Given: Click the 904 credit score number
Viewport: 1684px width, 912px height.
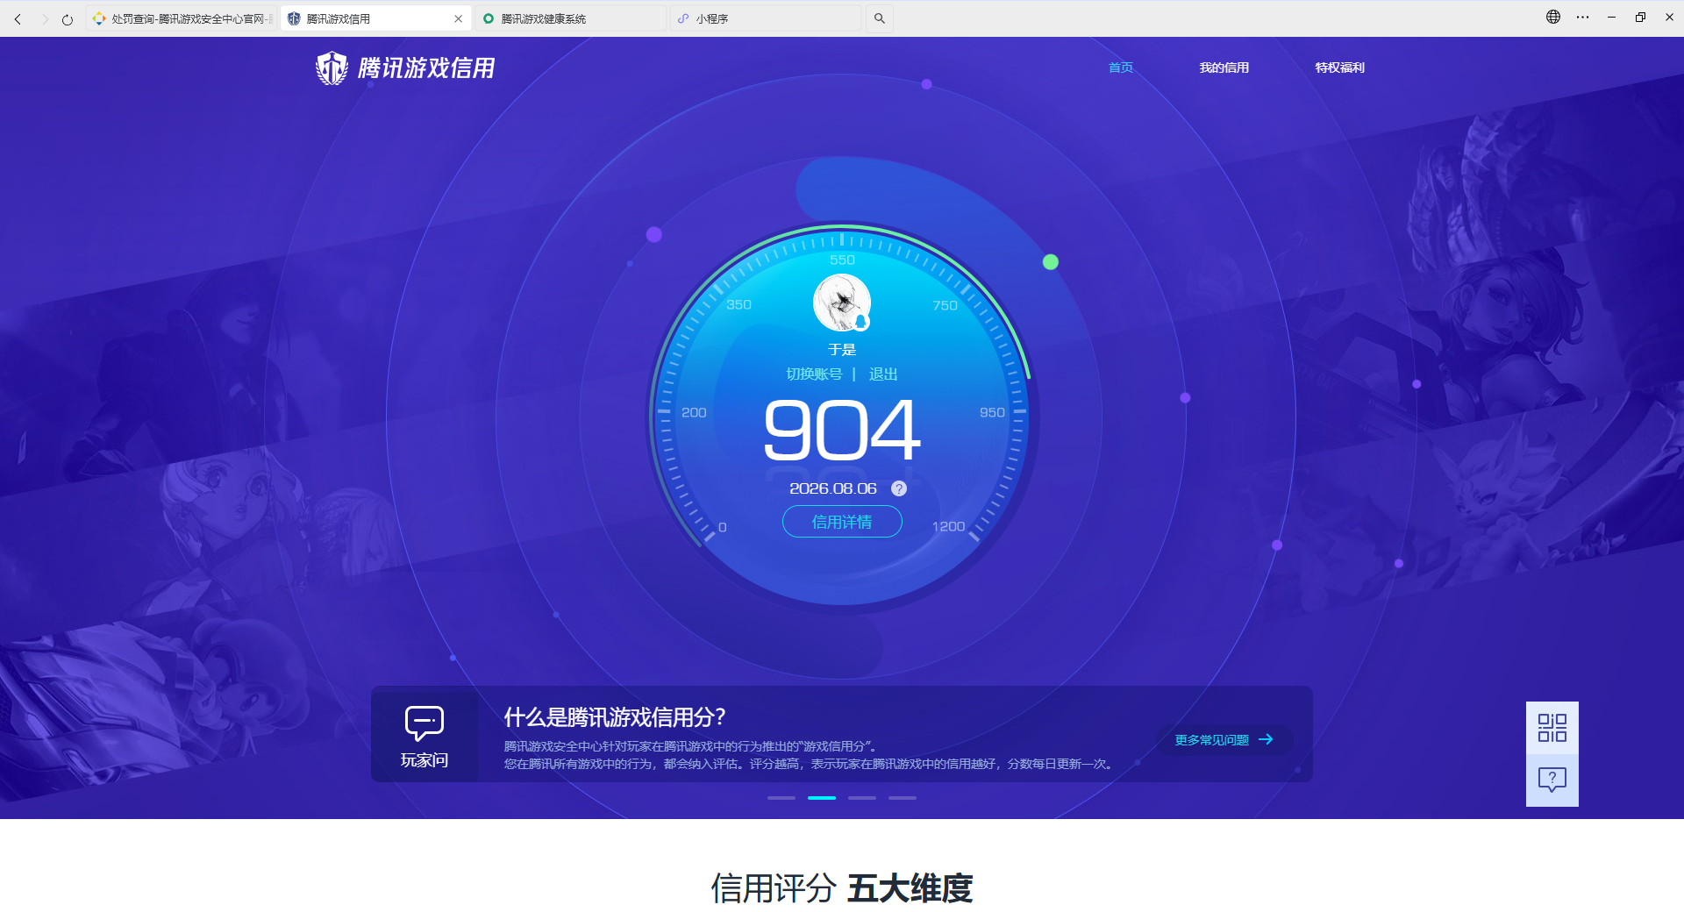Looking at the screenshot, I should 842,430.
